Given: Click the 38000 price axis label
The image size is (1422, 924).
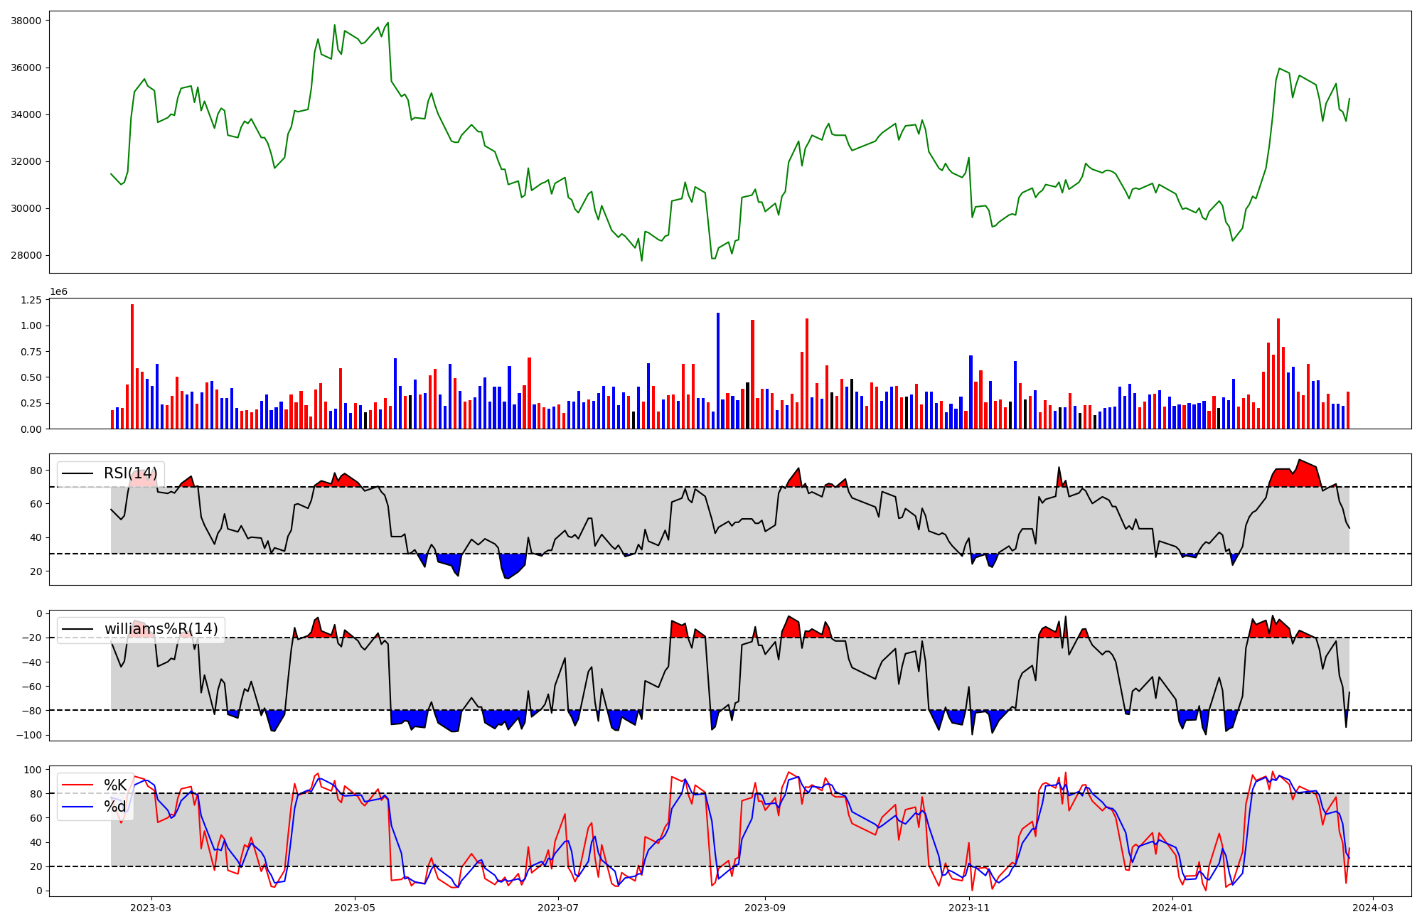Looking at the screenshot, I should pos(26,21).
